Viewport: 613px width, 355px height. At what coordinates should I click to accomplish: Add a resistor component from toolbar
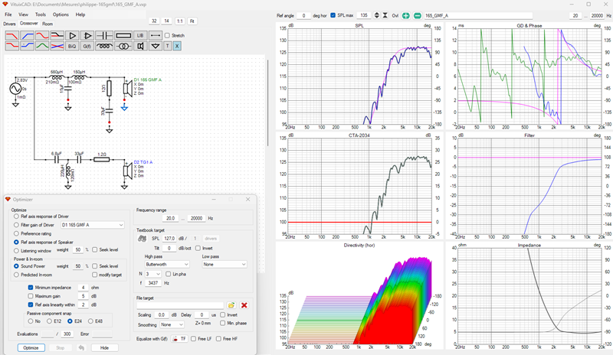pyautogui.click(x=123, y=35)
